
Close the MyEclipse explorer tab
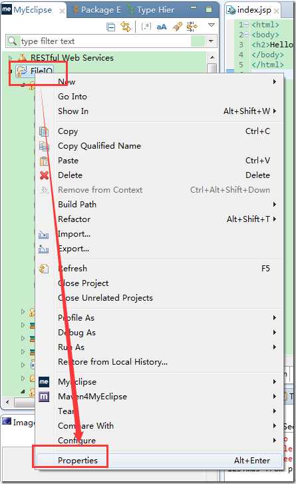pyautogui.click(x=62, y=11)
